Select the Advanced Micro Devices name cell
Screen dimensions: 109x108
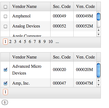[x=30, y=70]
